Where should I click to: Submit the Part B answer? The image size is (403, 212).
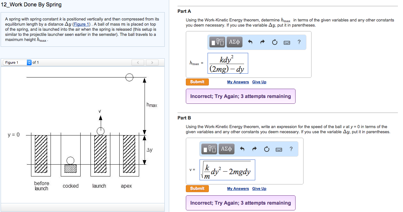pos(197,188)
